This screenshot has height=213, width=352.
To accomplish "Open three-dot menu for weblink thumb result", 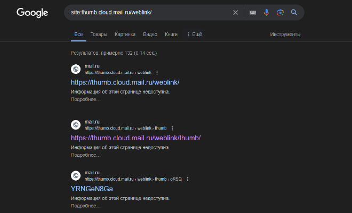I will point(172,129).
